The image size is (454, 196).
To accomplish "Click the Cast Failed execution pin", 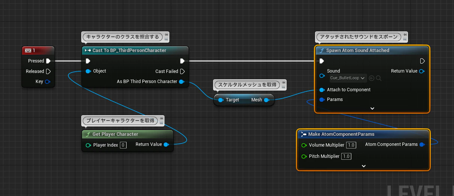I will coord(182,71).
